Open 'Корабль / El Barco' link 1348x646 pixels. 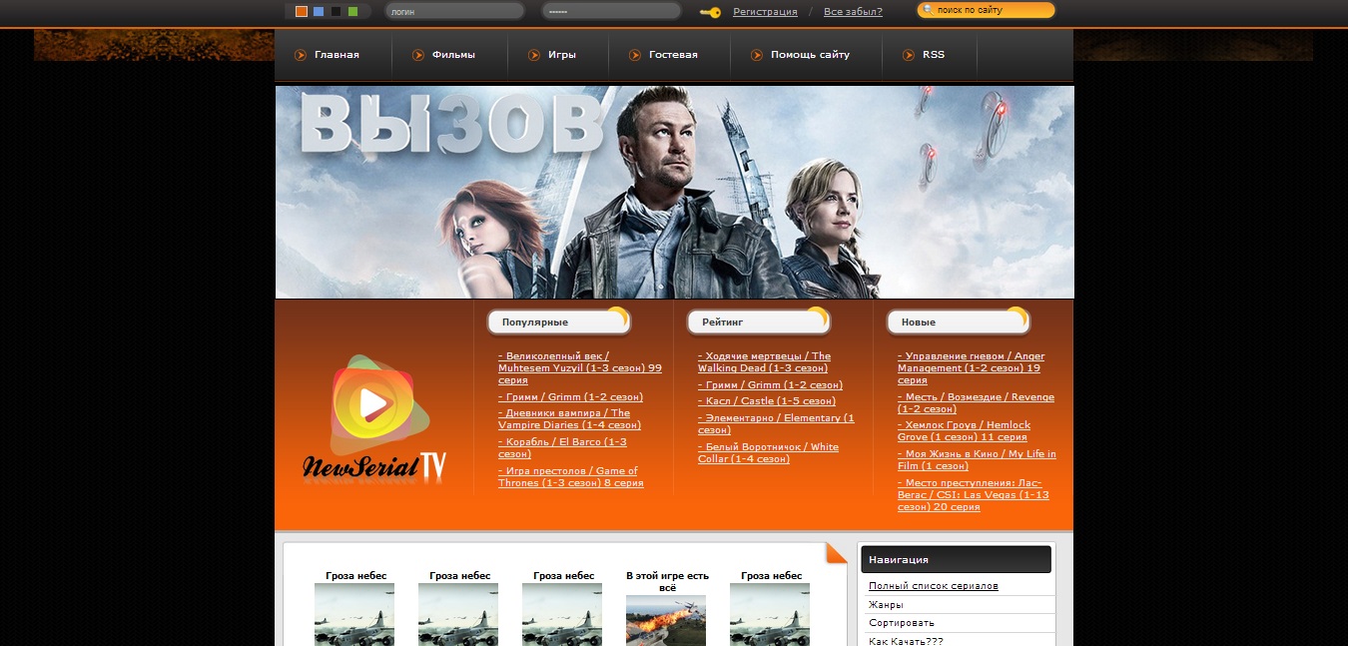[562, 447]
